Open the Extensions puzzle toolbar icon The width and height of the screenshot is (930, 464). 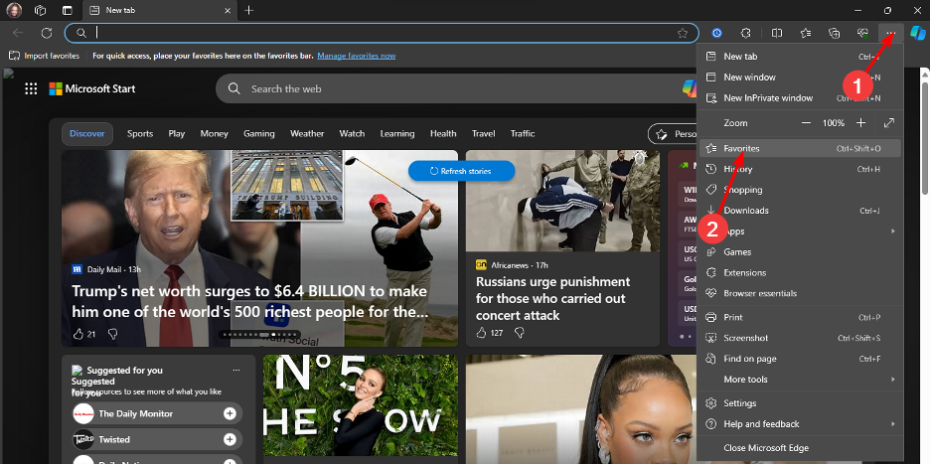tap(747, 33)
